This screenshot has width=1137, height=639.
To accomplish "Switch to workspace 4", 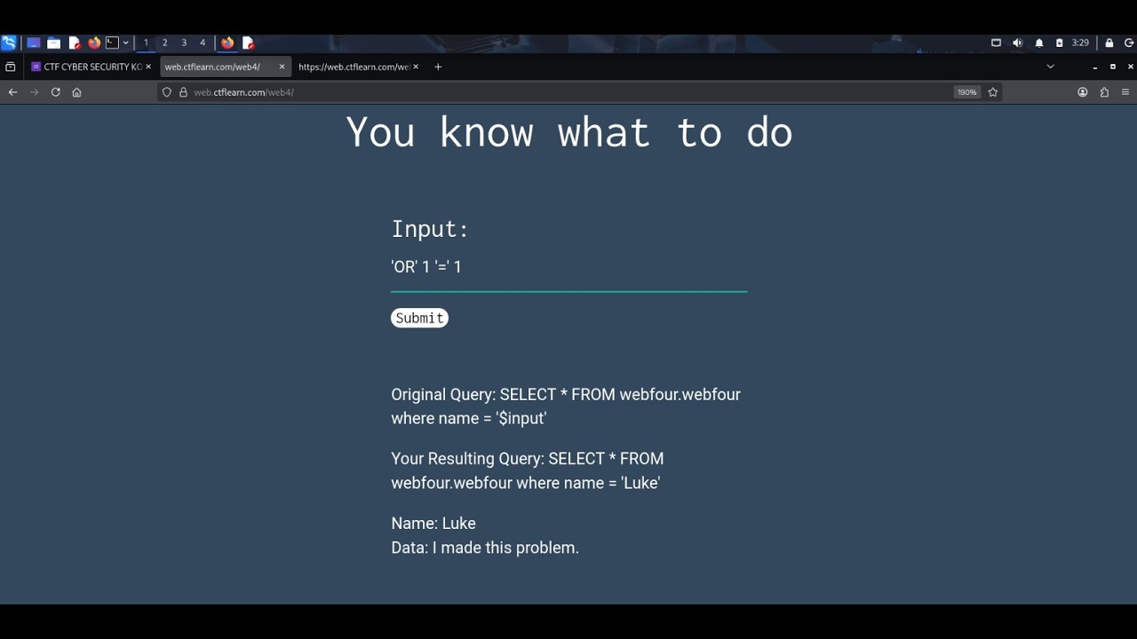I will [x=203, y=43].
